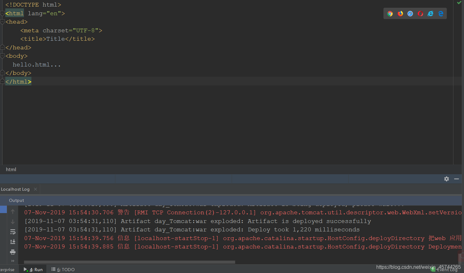This screenshot has height=273, width=464.
Task: Click the horizontal scrollbar of output console
Action: (x=129, y=262)
